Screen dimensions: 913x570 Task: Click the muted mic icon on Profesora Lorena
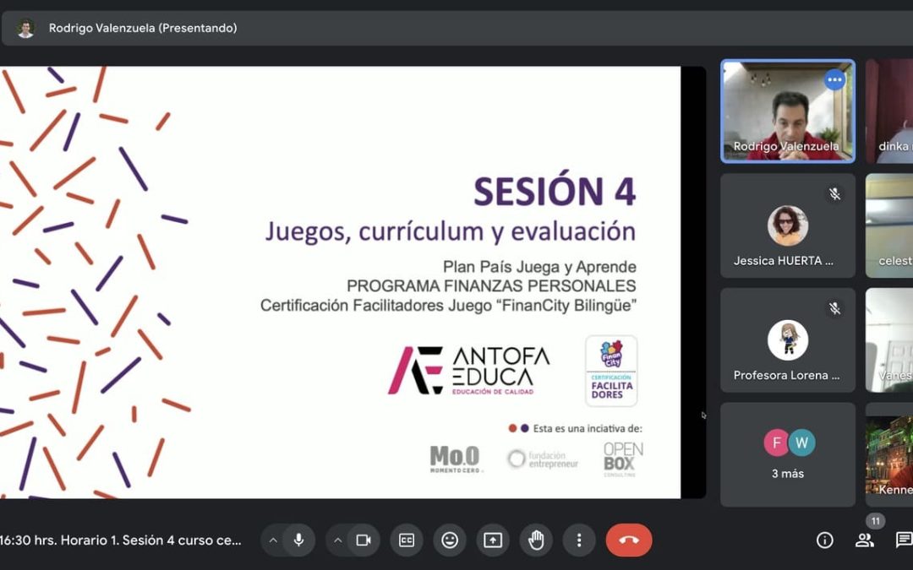[835, 308]
